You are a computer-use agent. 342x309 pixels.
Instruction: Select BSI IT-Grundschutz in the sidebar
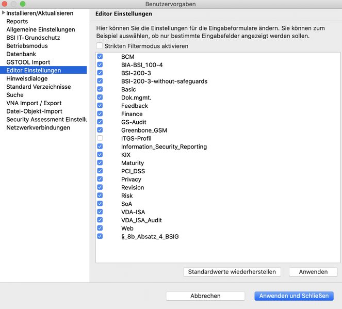click(33, 38)
